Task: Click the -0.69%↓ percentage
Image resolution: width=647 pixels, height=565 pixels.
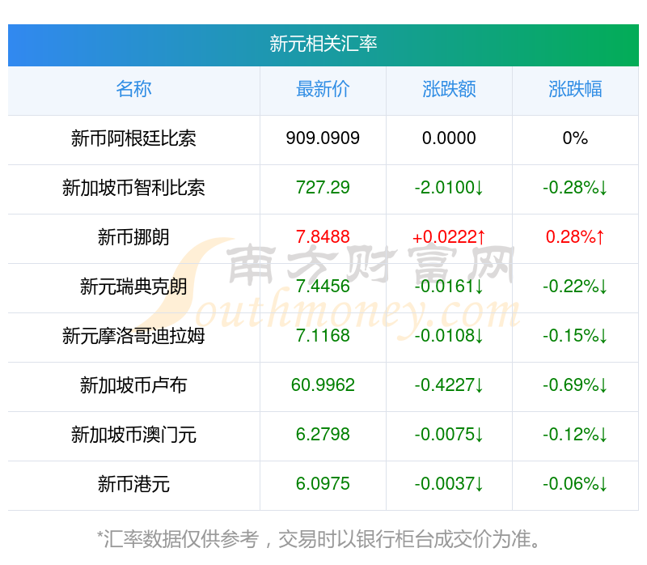Action: [575, 385]
